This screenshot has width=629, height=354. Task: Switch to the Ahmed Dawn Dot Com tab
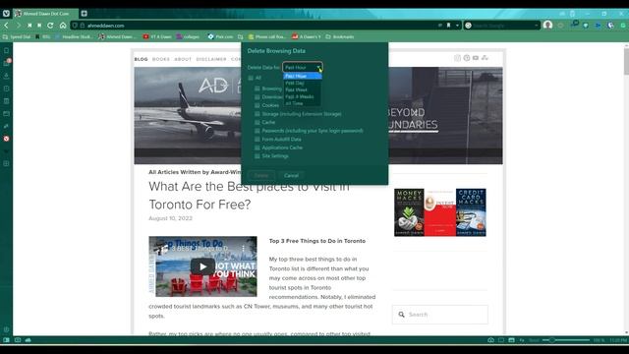pyautogui.click(x=46, y=14)
